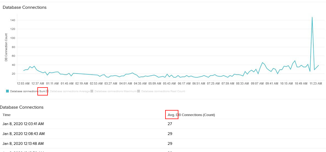Click the tallest spike on the chart
Viewport: 326px width, 152px height.
pyautogui.click(x=312, y=18)
